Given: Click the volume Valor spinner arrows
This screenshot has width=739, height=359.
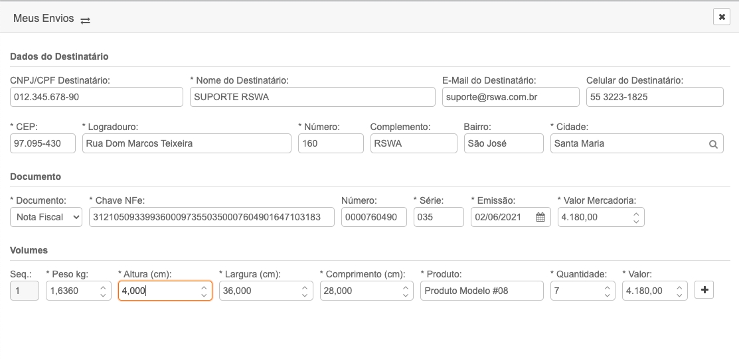Looking at the screenshot, I should (x=679, y=291).
